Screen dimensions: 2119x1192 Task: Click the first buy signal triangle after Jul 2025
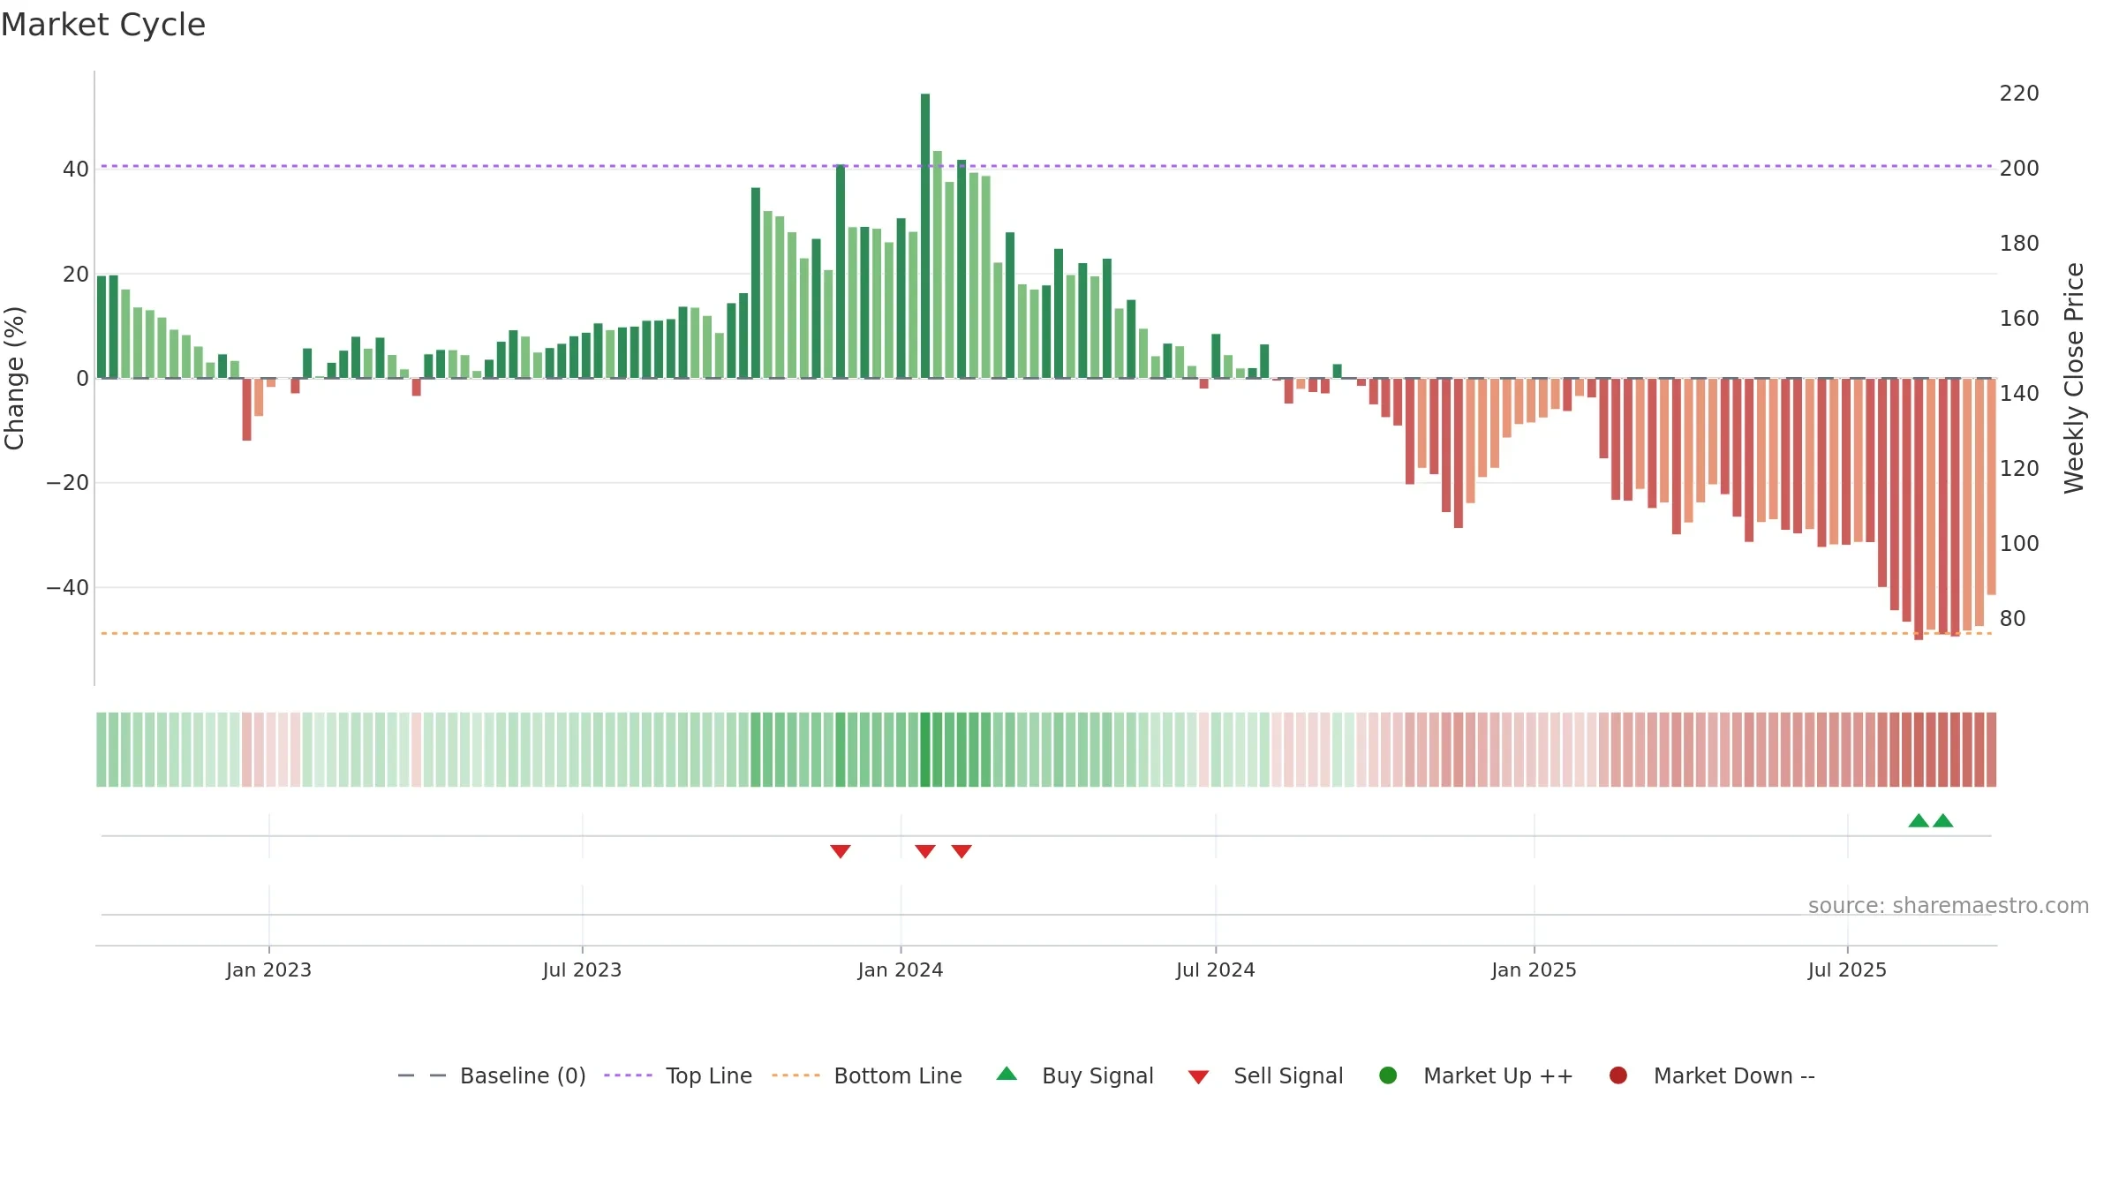pos(1919,820)
